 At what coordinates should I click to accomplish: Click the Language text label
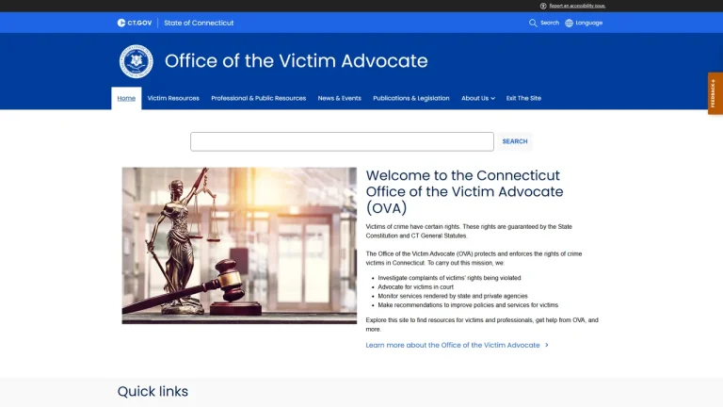click(588, 23)
